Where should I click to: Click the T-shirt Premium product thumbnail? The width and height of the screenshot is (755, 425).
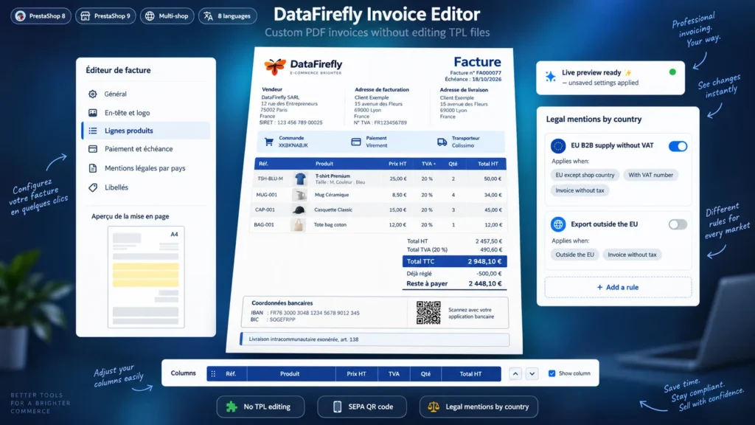[300, 179]
